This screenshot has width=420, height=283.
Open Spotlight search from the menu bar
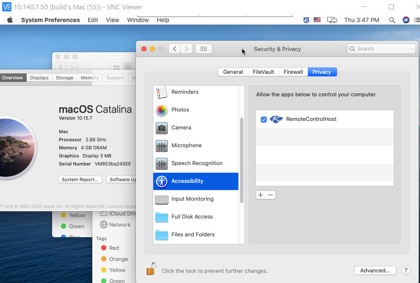point(392,20)
